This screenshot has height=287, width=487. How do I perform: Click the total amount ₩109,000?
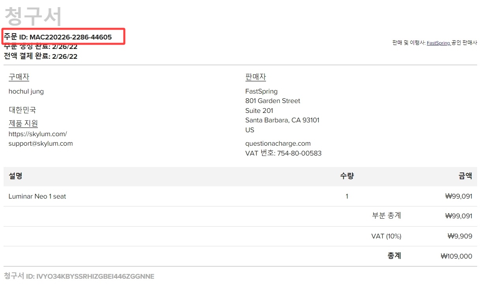457,256
